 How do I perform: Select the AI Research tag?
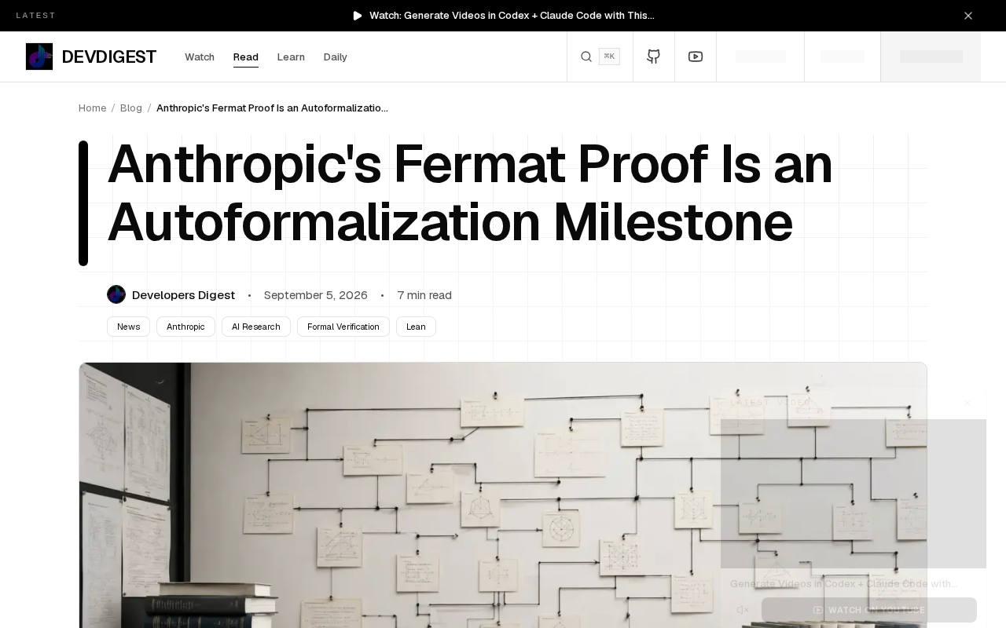(256, 327)
